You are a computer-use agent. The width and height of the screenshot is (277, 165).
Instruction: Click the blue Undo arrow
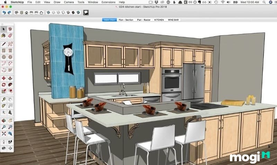4,12
